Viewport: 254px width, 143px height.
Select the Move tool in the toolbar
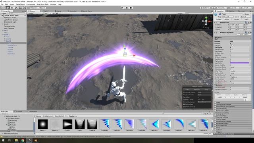(x=8, y=8)
